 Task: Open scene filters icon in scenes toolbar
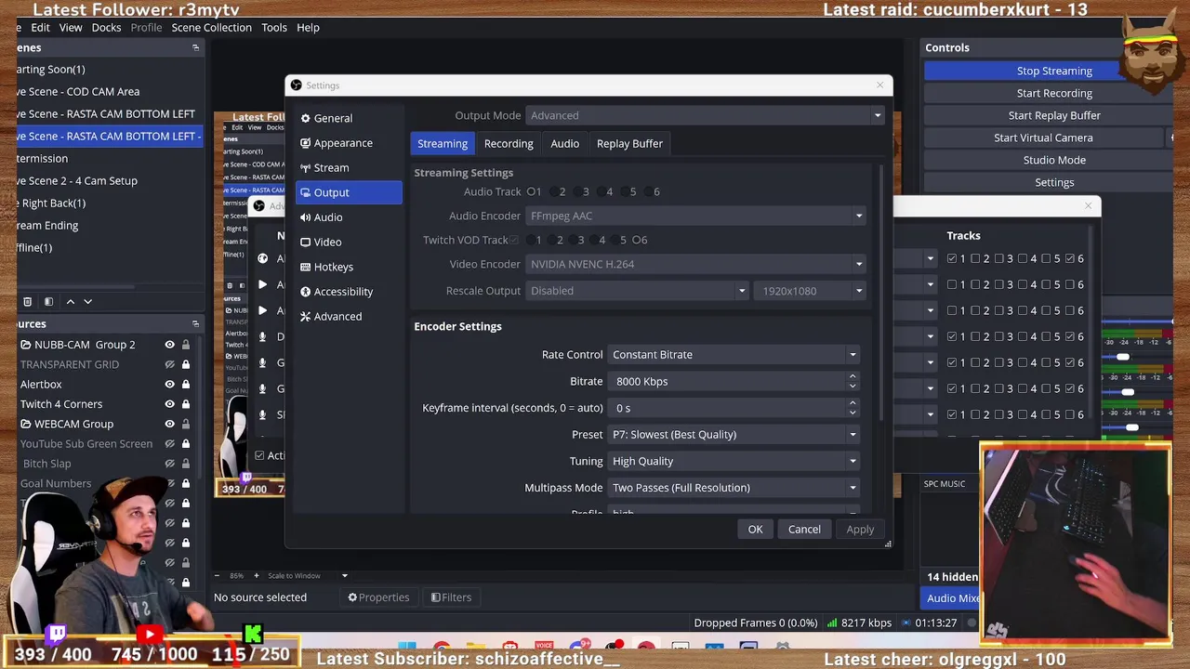(48, 302)
